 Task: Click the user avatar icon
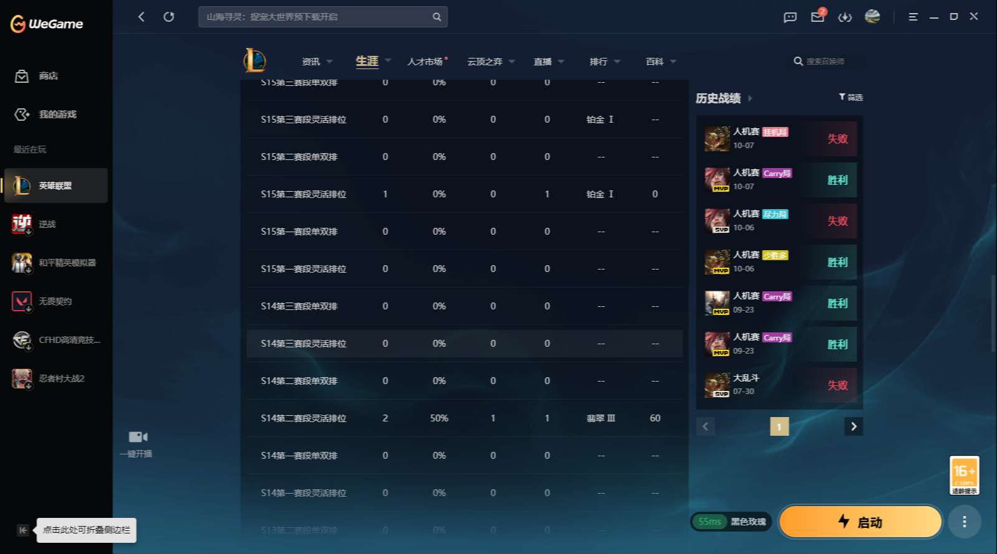click(x=872, y=17)
